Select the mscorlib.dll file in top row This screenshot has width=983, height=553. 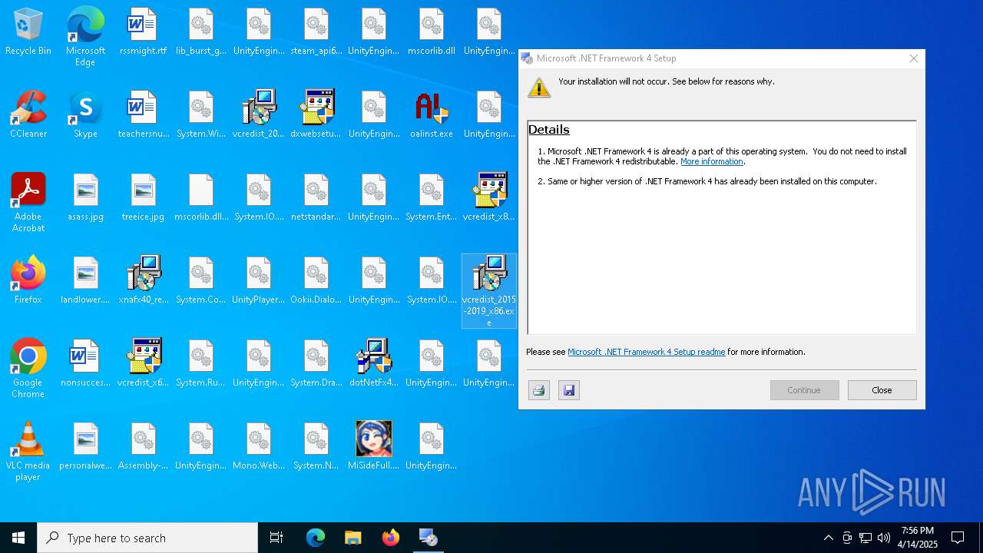point(432,31)
